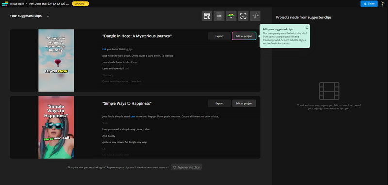Click the blue Share button
The image size is (388, 185).
(369, 4)
